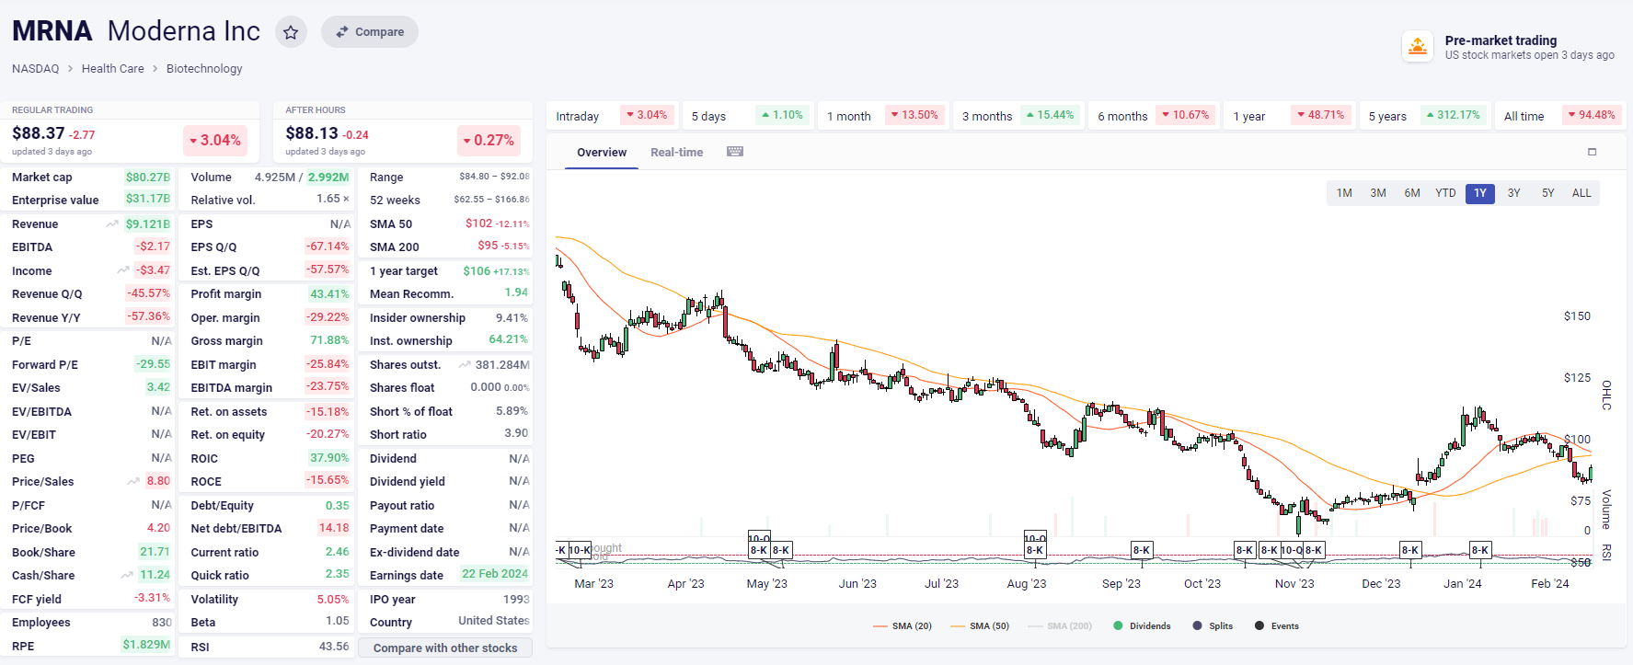The image size is (1633, 665).
Task: Select the 1M chart range
Action: pos(1344,193)
